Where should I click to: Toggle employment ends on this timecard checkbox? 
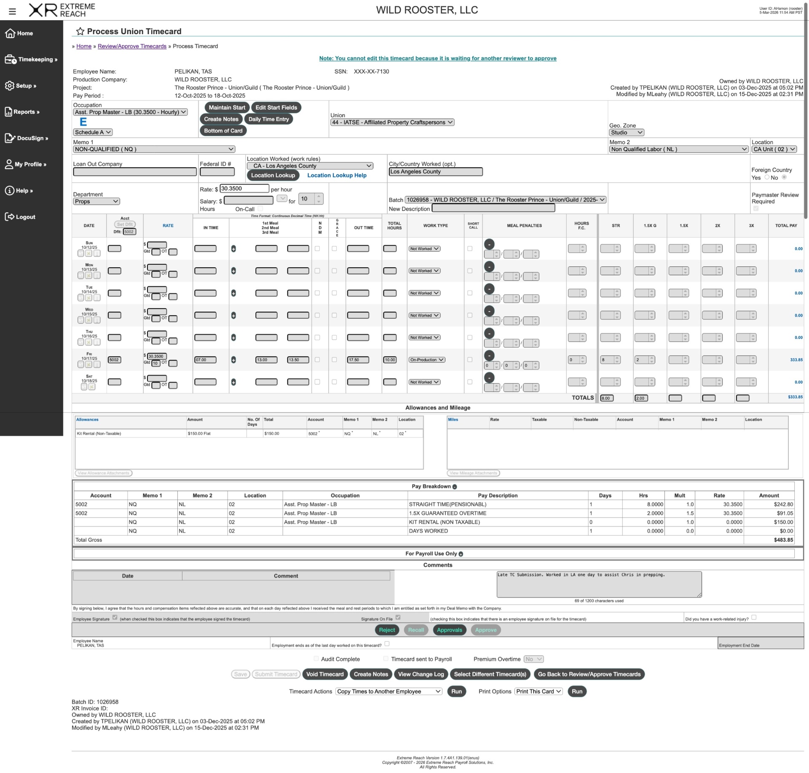(x=387, y=644)
